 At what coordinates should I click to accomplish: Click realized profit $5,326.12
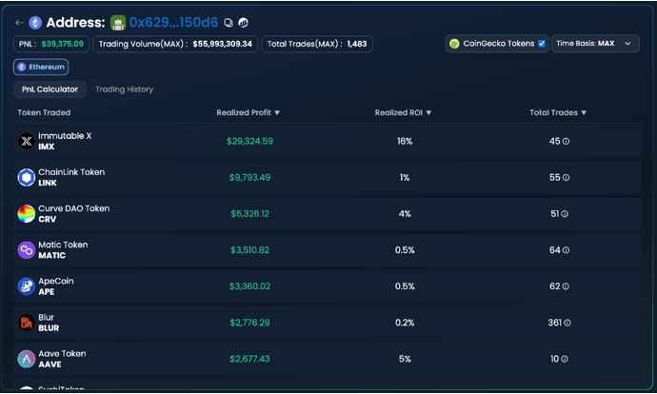(x=249, y=214)
